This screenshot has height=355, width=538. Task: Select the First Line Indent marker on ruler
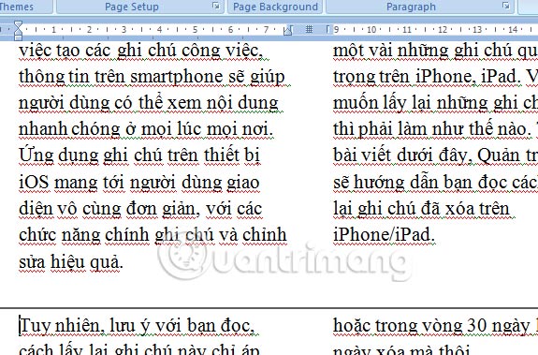point(18,24)
